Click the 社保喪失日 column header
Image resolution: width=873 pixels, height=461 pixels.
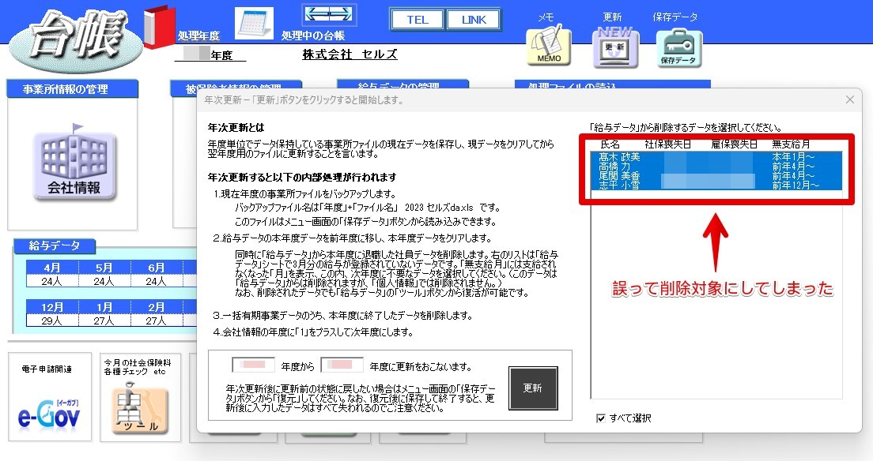pyautogui.click(x=668, y=144)
